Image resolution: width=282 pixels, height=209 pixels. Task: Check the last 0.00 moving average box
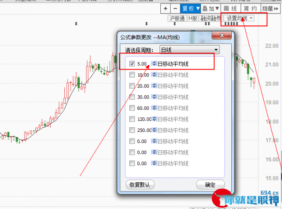[132, 163]
